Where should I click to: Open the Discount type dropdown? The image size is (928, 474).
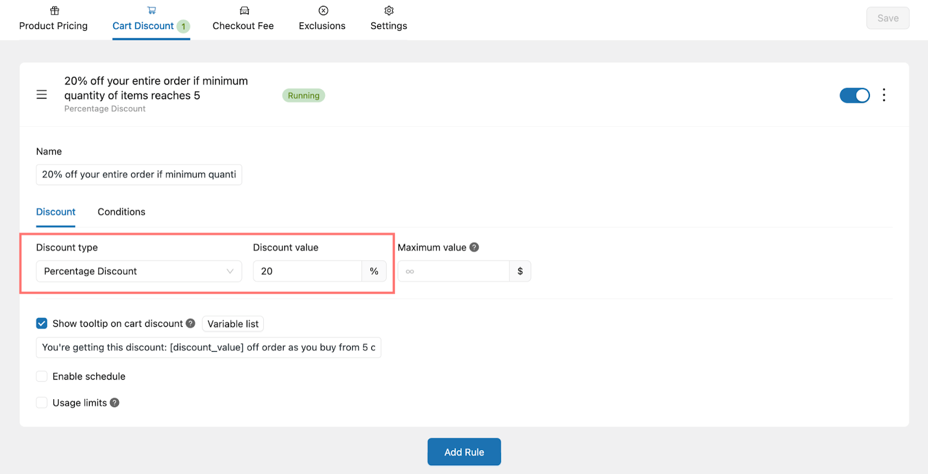[139, 271]
